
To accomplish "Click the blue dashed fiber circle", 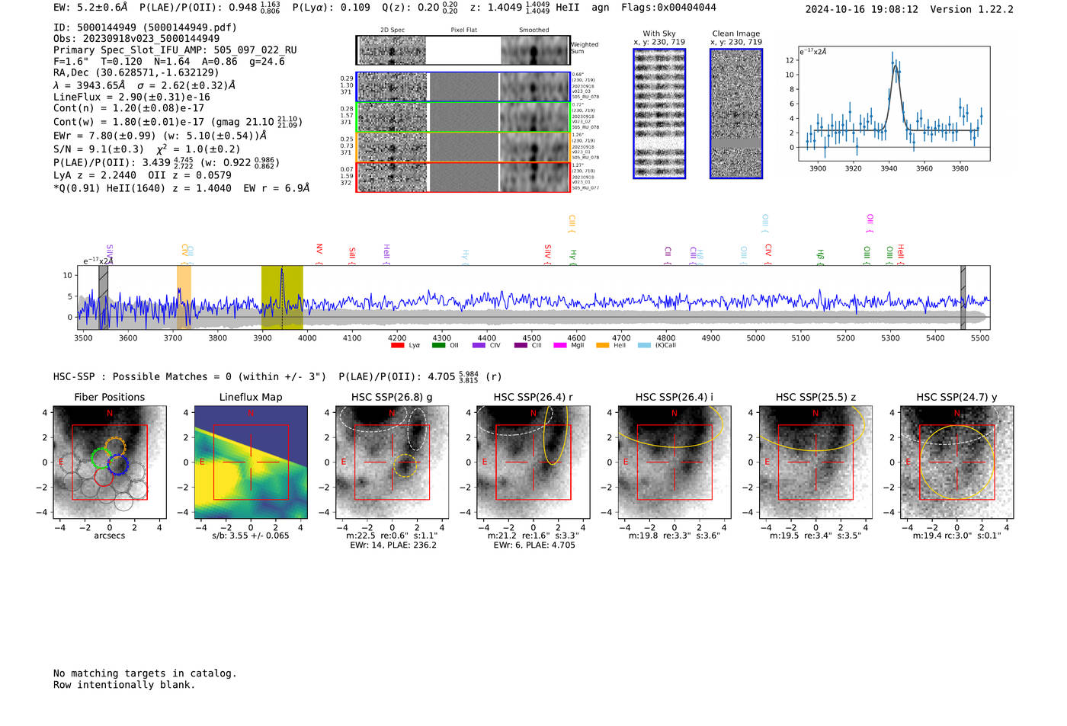I will 117,464.
